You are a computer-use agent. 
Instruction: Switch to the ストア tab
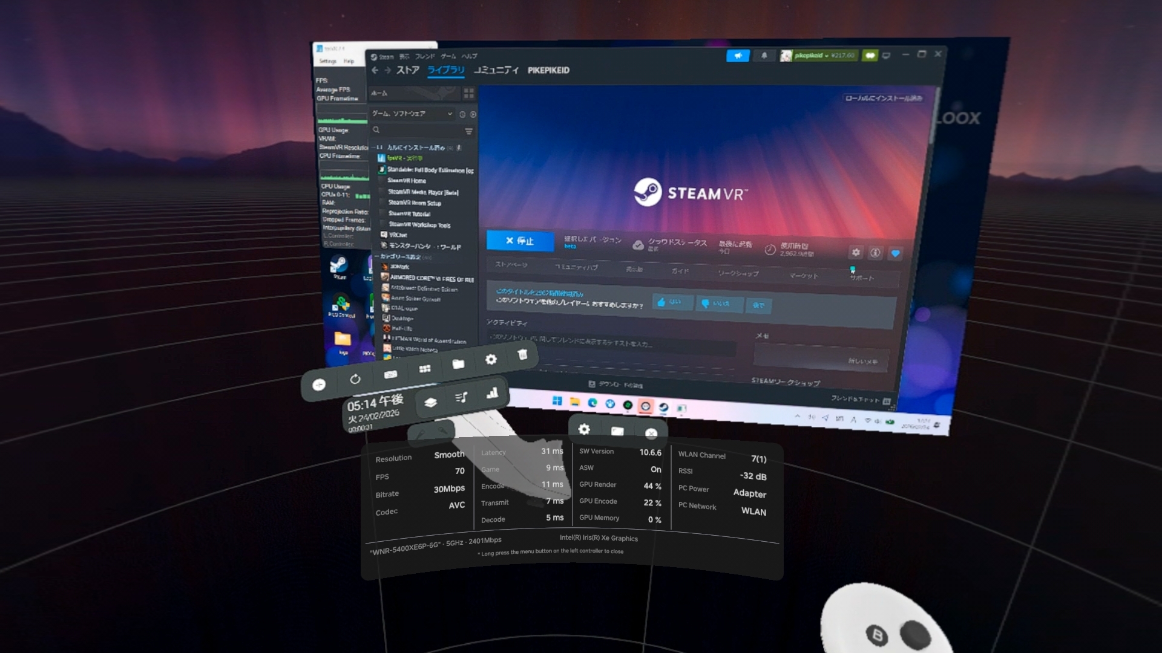coord(407,70)
